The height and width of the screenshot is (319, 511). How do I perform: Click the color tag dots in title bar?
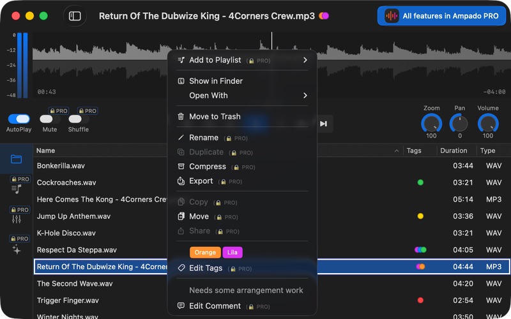click(324, 15)
